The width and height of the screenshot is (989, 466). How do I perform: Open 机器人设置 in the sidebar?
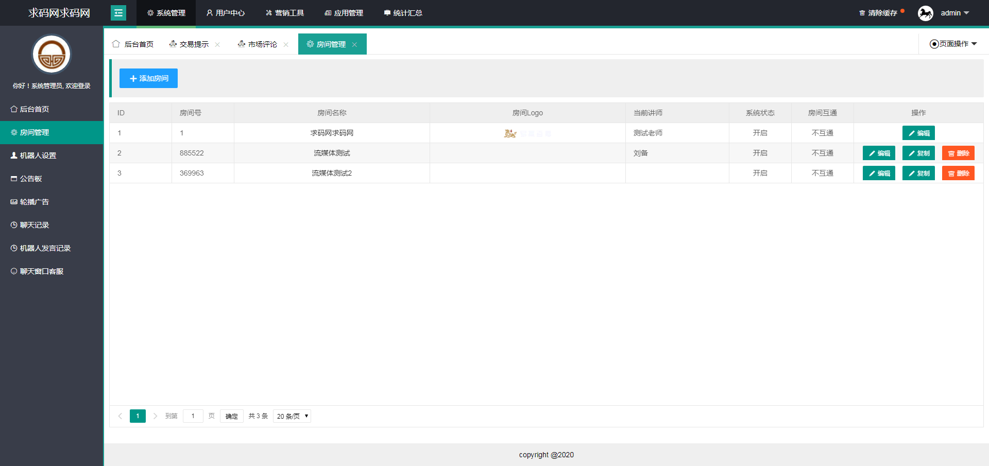38,156
